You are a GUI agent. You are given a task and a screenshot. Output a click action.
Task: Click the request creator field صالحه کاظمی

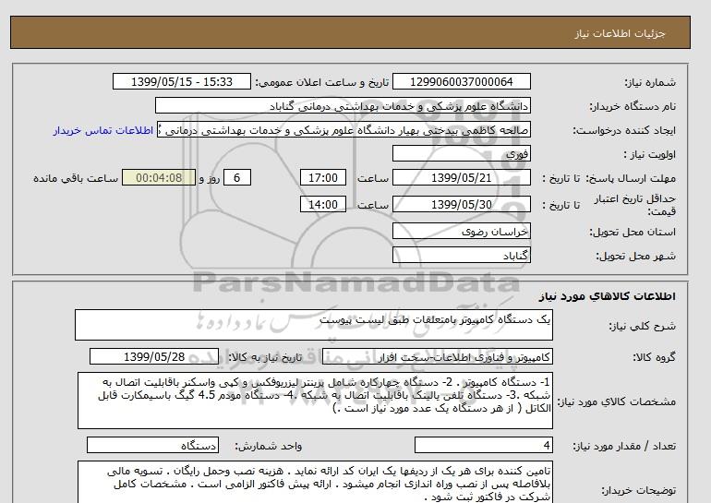point(343,130)
